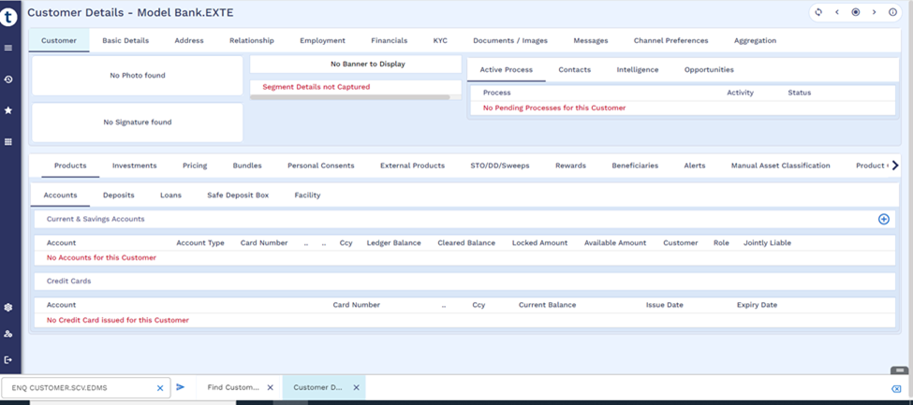Click the info icon at top right
This screenshot has height=405, width=913.
pyautogui.click(x=892, y=12)
